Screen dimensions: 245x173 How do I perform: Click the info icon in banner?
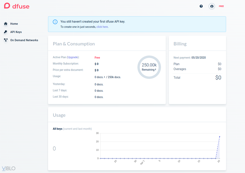pyautogui.click(x=55, y=22)
